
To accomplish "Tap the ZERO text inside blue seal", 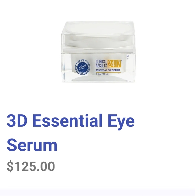I will click(x=83, y=66).
